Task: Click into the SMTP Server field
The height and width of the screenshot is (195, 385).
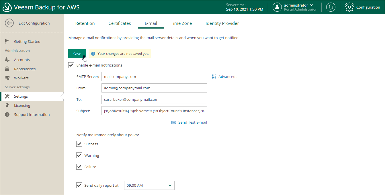Action: (154, 77)
